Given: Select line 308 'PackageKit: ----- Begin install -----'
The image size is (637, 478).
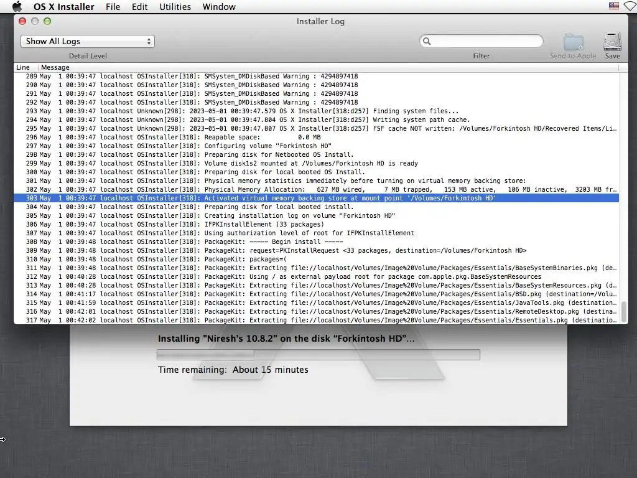Looking at the screenshot, I should (x=316, y=242).
